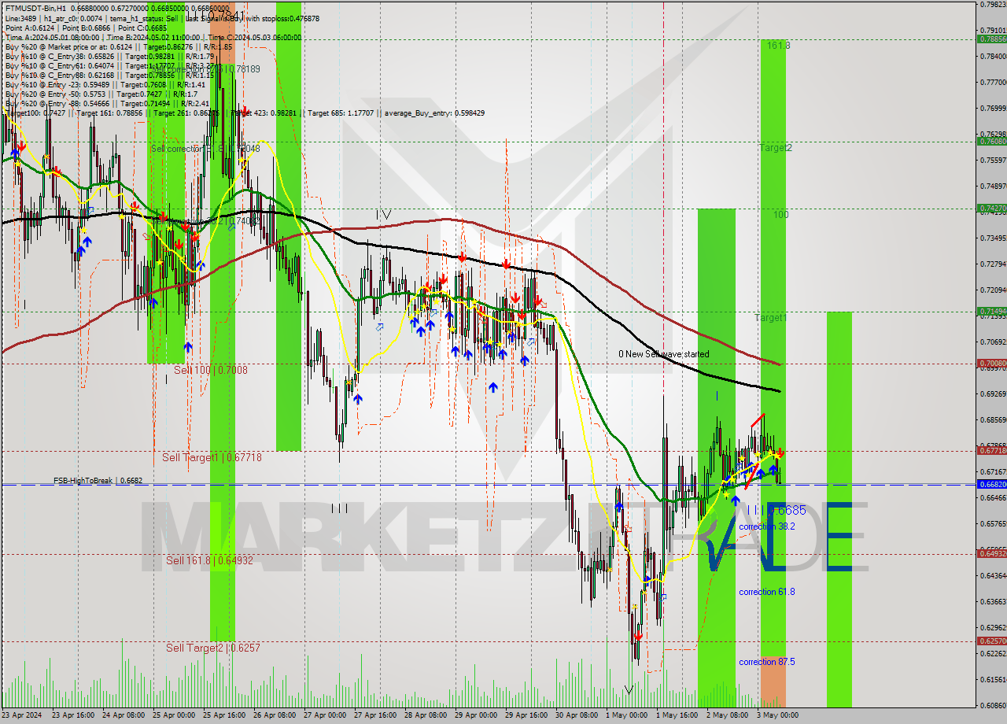Screen dimensions: 1007x724
Task: Click the '1 May 16:00' time label
Action: (677, 716)
